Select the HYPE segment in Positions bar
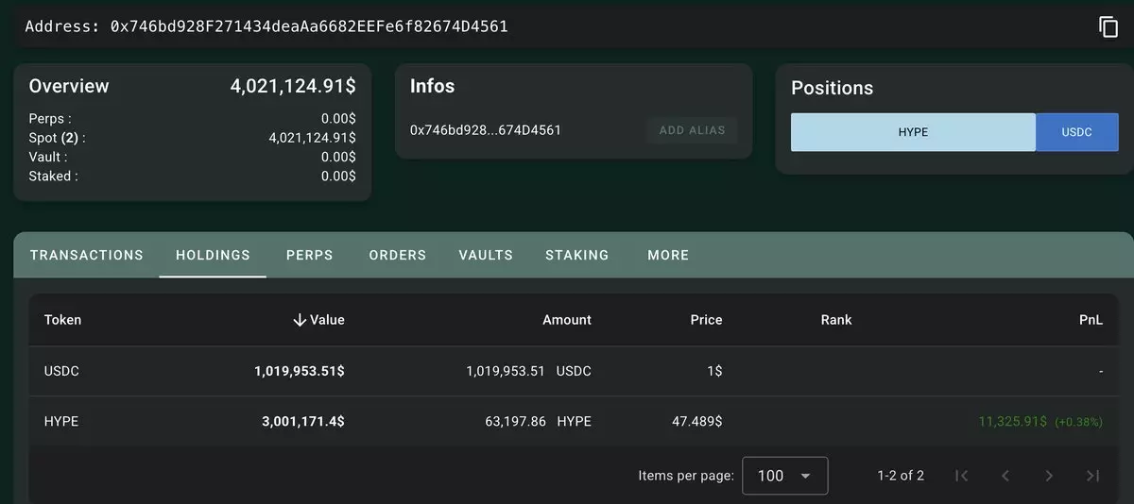This screenshot has height=504, width=1134. point(913,132)
